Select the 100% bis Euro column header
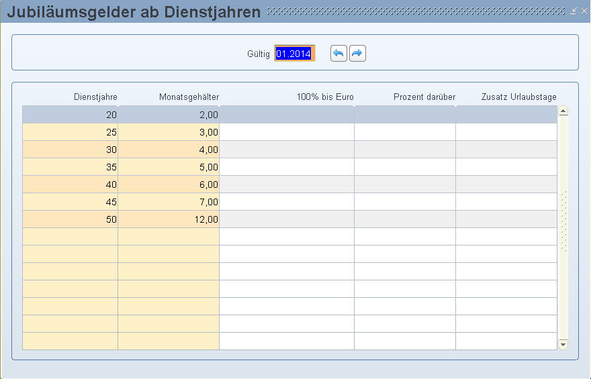The height and width of the screenshot is (379, 591). (325, 97)
